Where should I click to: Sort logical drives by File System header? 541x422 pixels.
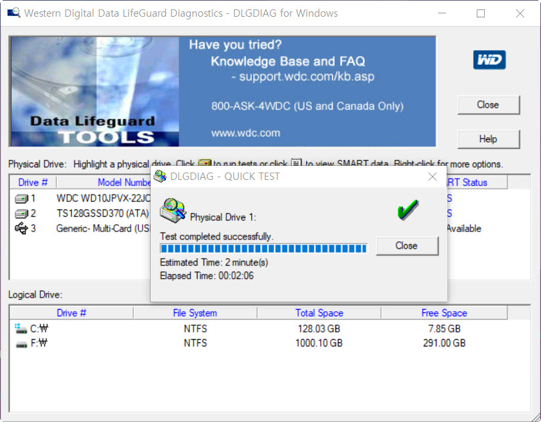[195, 313]
